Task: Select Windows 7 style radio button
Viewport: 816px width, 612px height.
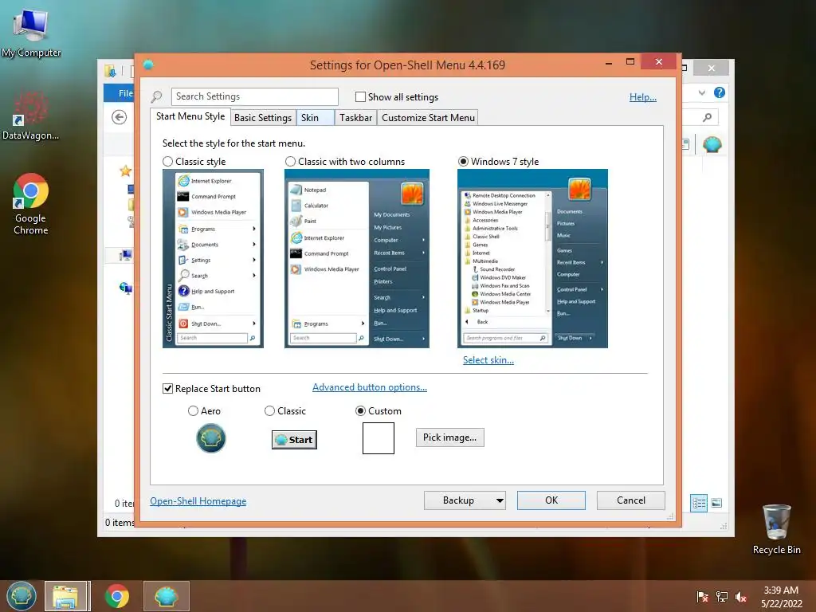Action: pyautogui.click(x=463, y=161)
